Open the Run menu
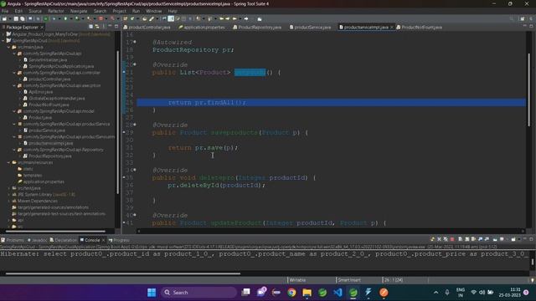This screenshot has width=536, height=301. 136,11
